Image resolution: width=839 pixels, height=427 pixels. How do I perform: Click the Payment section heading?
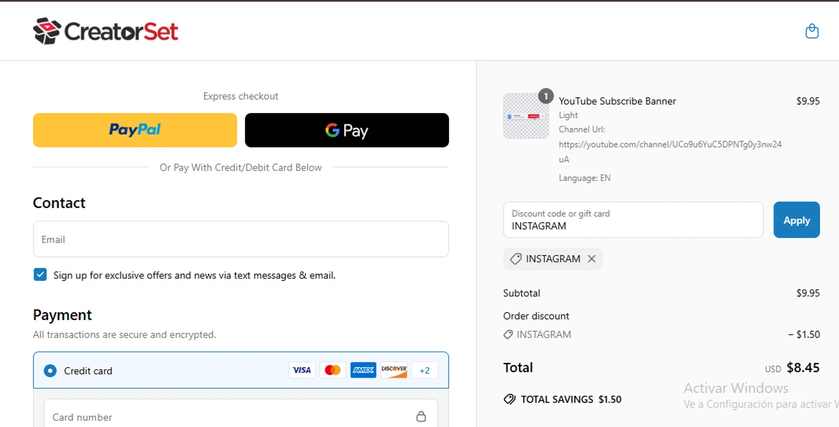(x=62, y=315)
